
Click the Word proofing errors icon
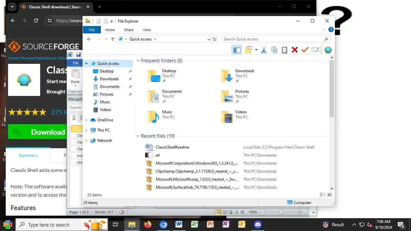(122, 212)
